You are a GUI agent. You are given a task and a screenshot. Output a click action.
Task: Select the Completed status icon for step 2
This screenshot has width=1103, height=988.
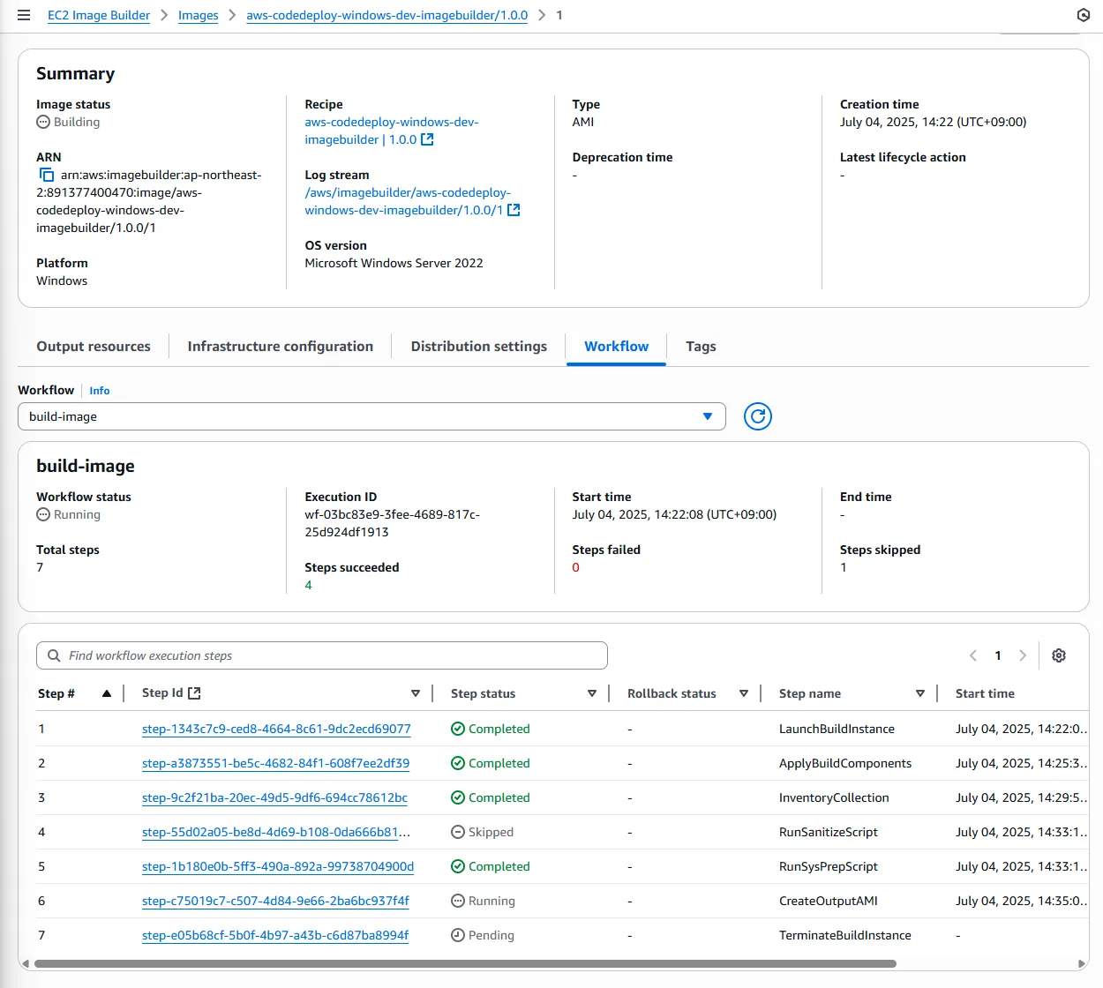coord(458,762)
